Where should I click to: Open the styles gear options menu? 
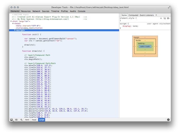tap(168, 18)
